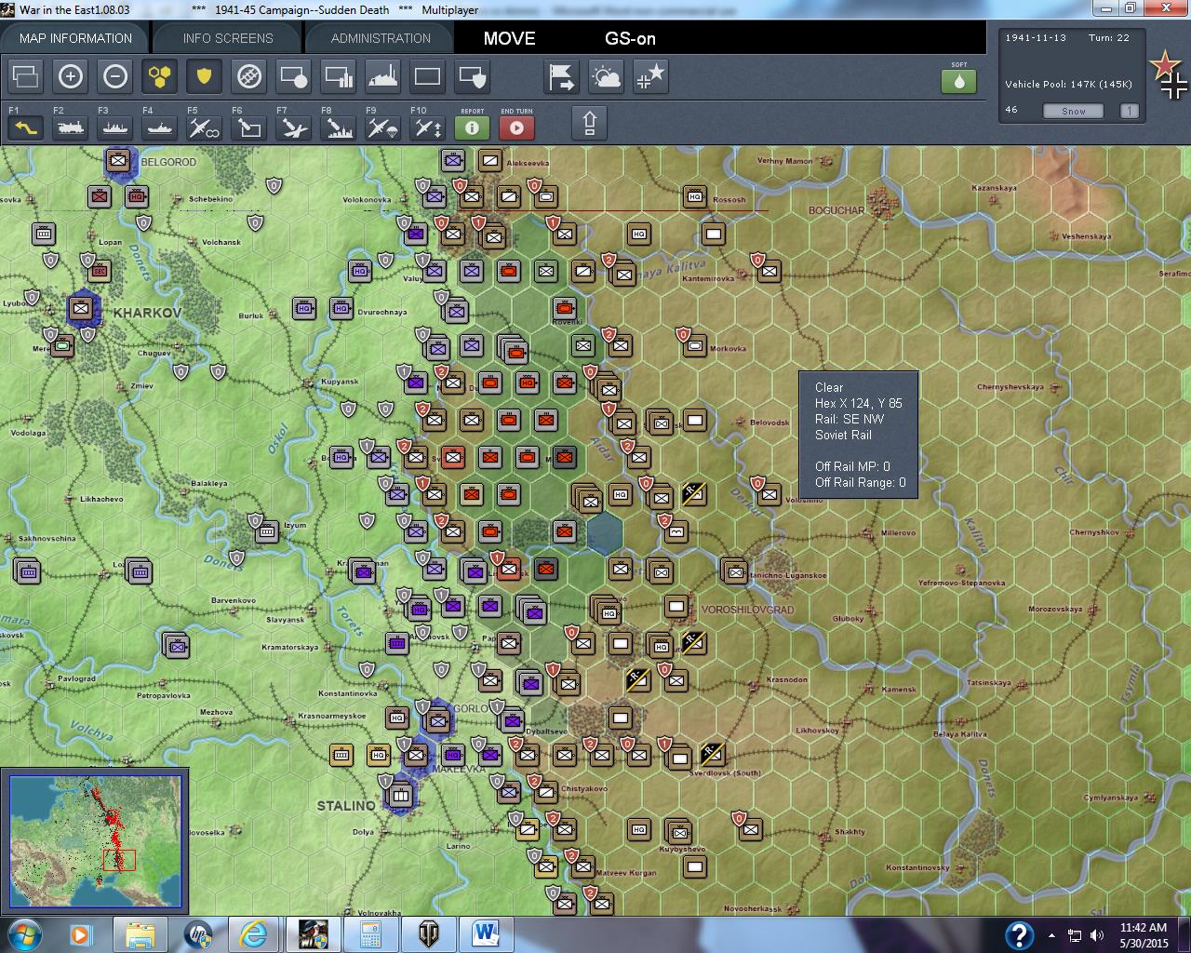Activate F9 airborne drop mode
The width and height of the screenshot is (1191, 953).
(381, 128)
